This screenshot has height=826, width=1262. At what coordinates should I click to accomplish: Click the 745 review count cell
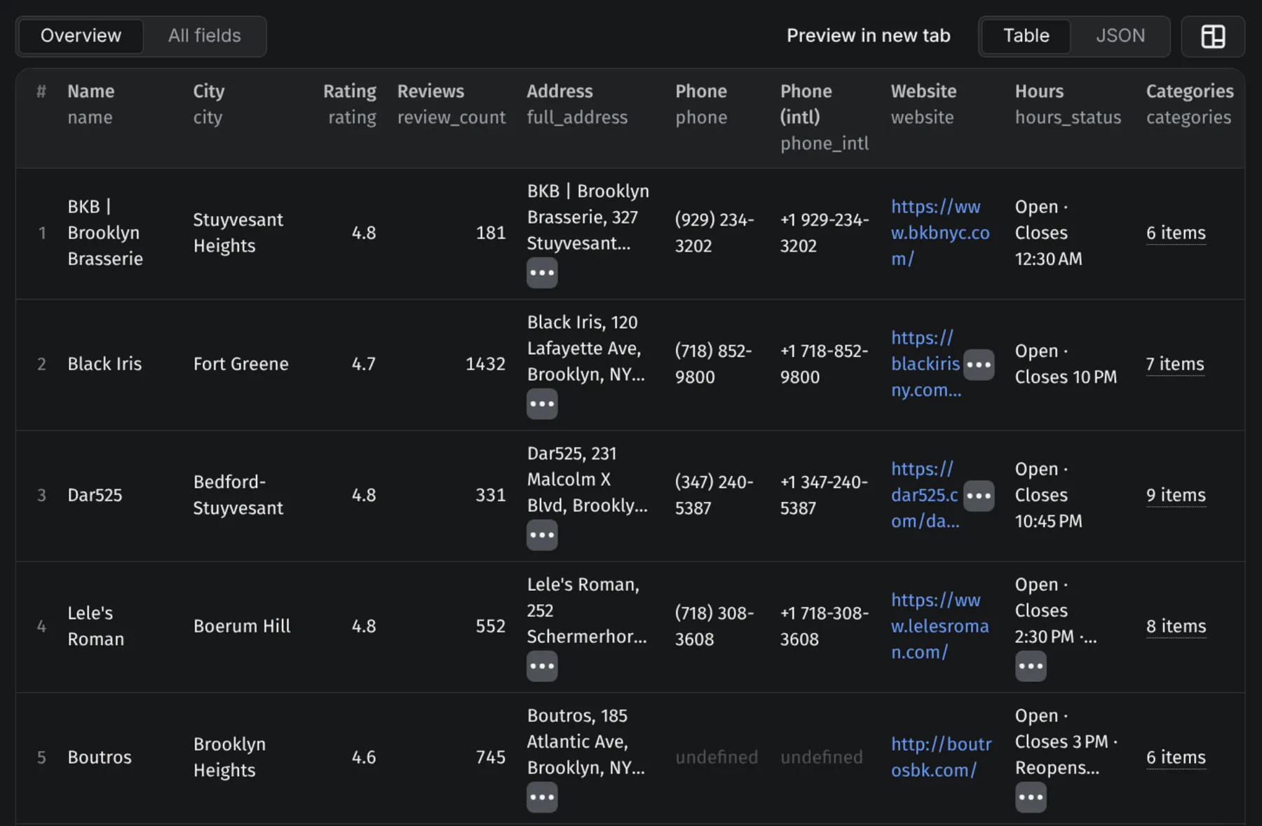491,757
